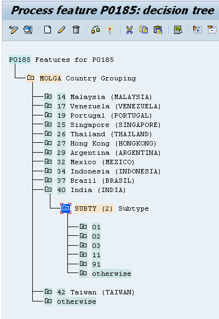Select the subtype value 01 label
The width and height of the screenshot is (219, 319).
coord(96,227)
